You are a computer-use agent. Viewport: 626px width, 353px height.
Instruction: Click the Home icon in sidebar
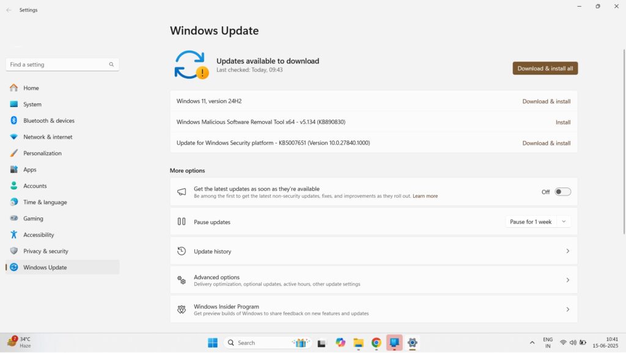13,88
